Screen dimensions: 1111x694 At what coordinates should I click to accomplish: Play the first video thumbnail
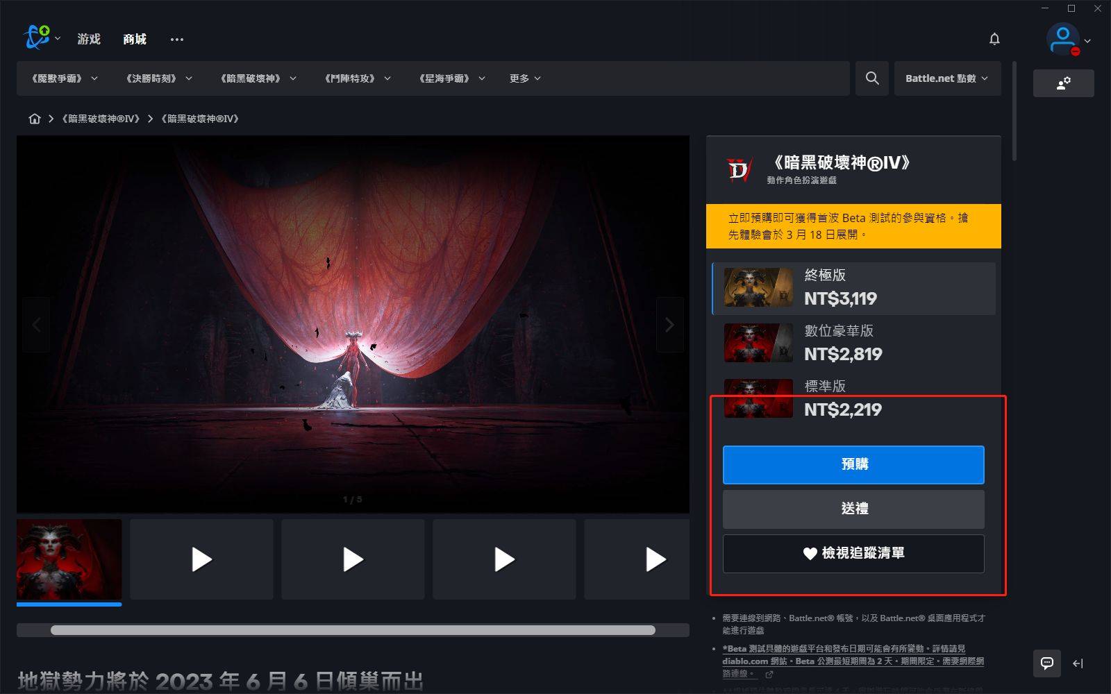pos(201,559)
